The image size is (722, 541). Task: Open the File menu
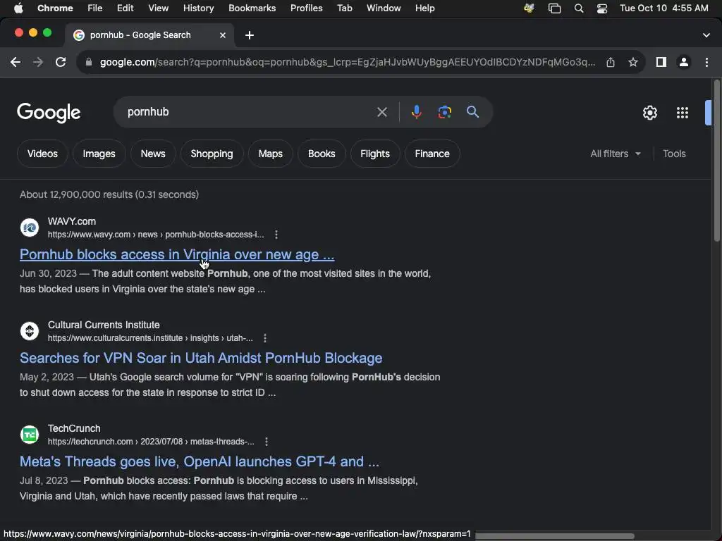(x=95, y=8)
